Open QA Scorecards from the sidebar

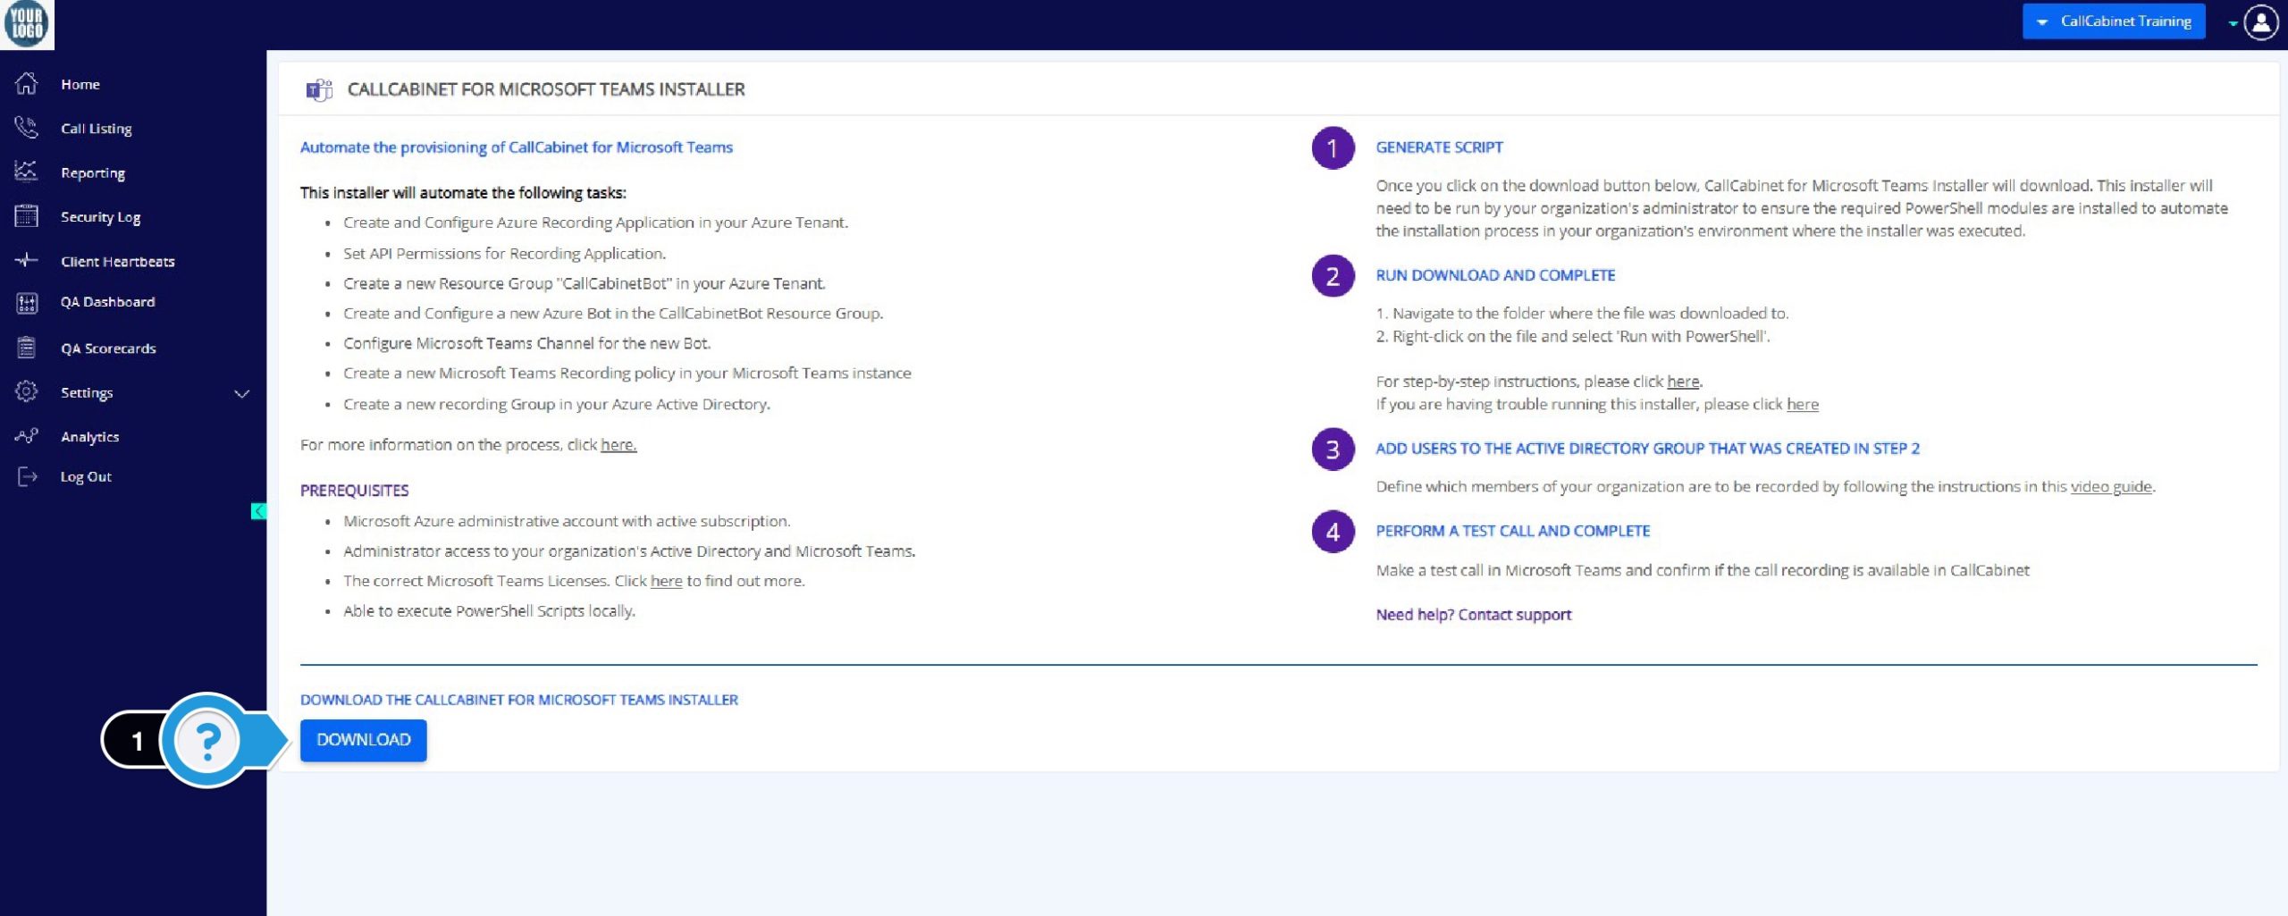(x=108, y=349)
